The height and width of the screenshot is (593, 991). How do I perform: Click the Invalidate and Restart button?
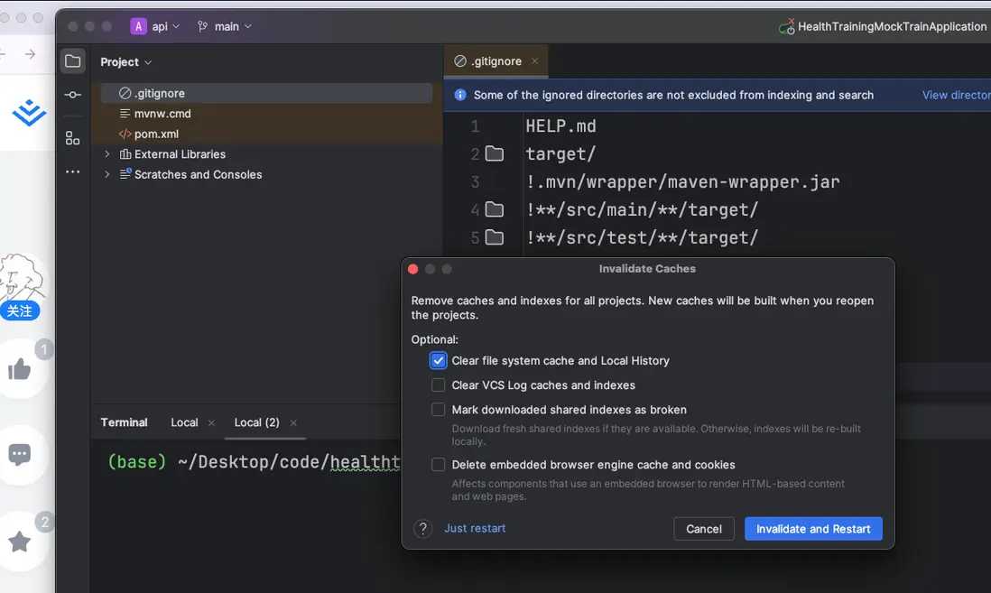(x=813, y=529)
